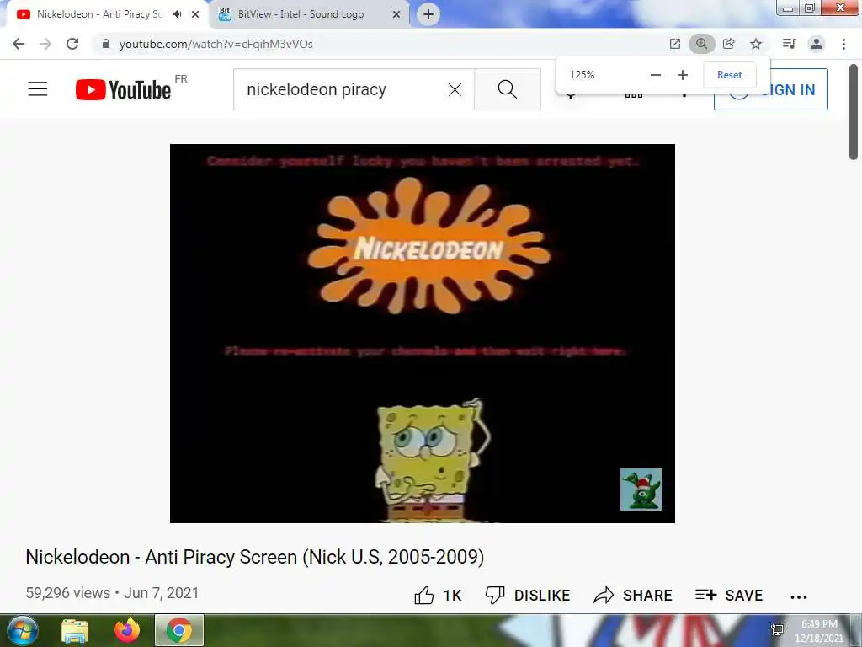Close the BitView Intel Sound Logo tab
Screen dimensions: 862x647
tap(396, 14)
